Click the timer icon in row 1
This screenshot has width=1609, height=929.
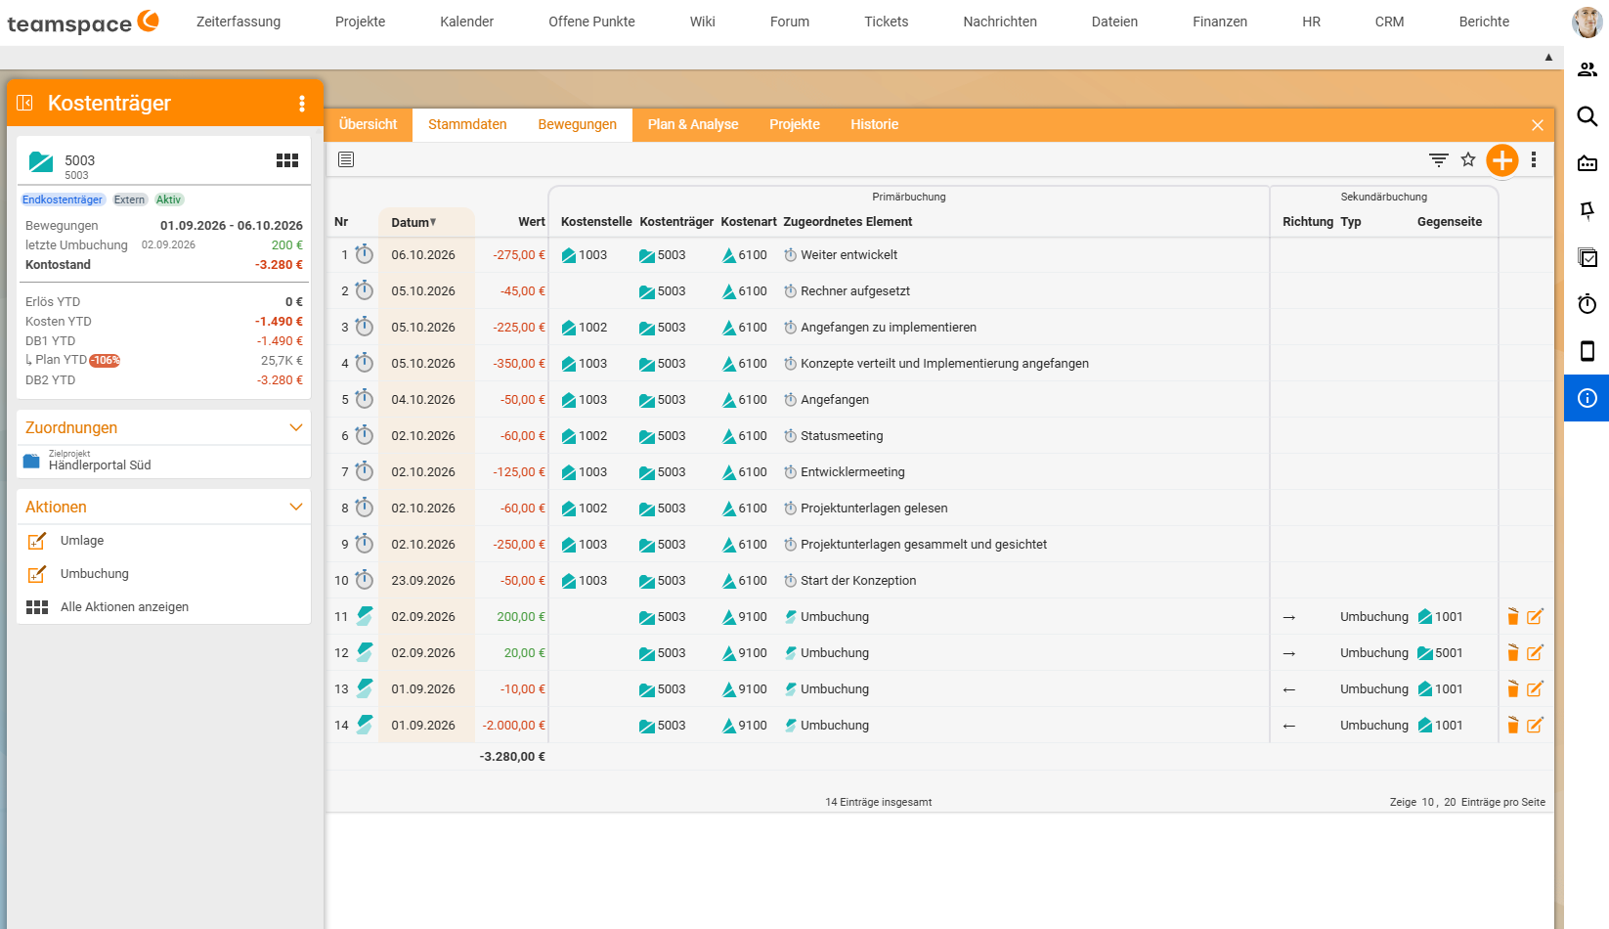(364, 254)
